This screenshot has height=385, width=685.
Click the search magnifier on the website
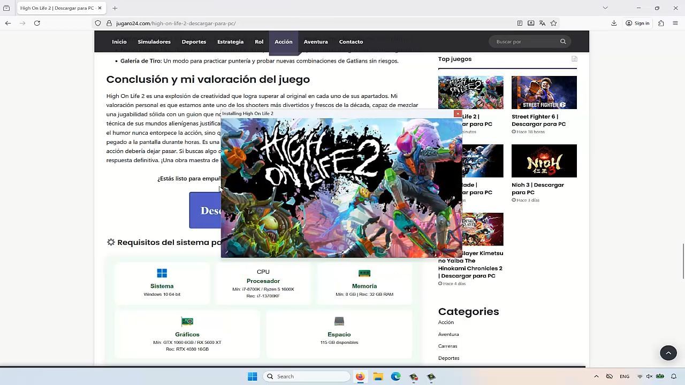(x=563, y=42)
